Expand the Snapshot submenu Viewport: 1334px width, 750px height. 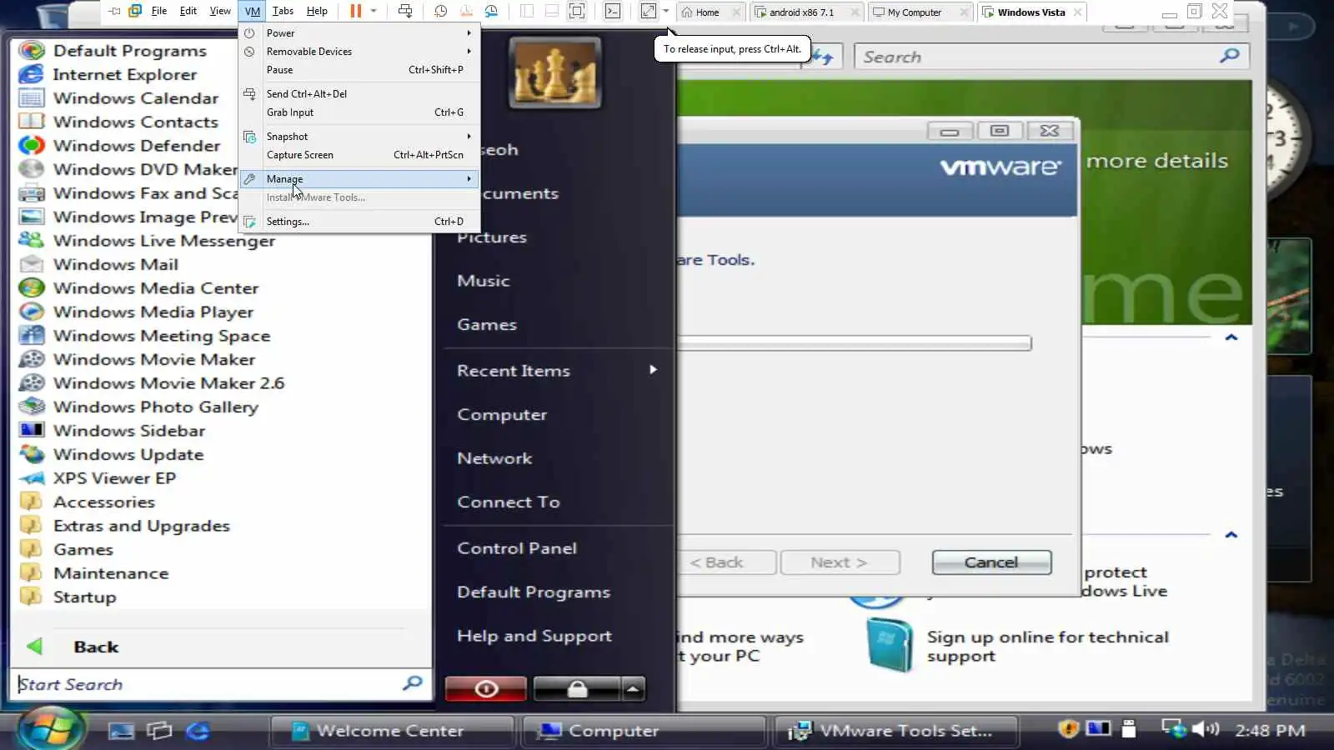pos(360,137)
